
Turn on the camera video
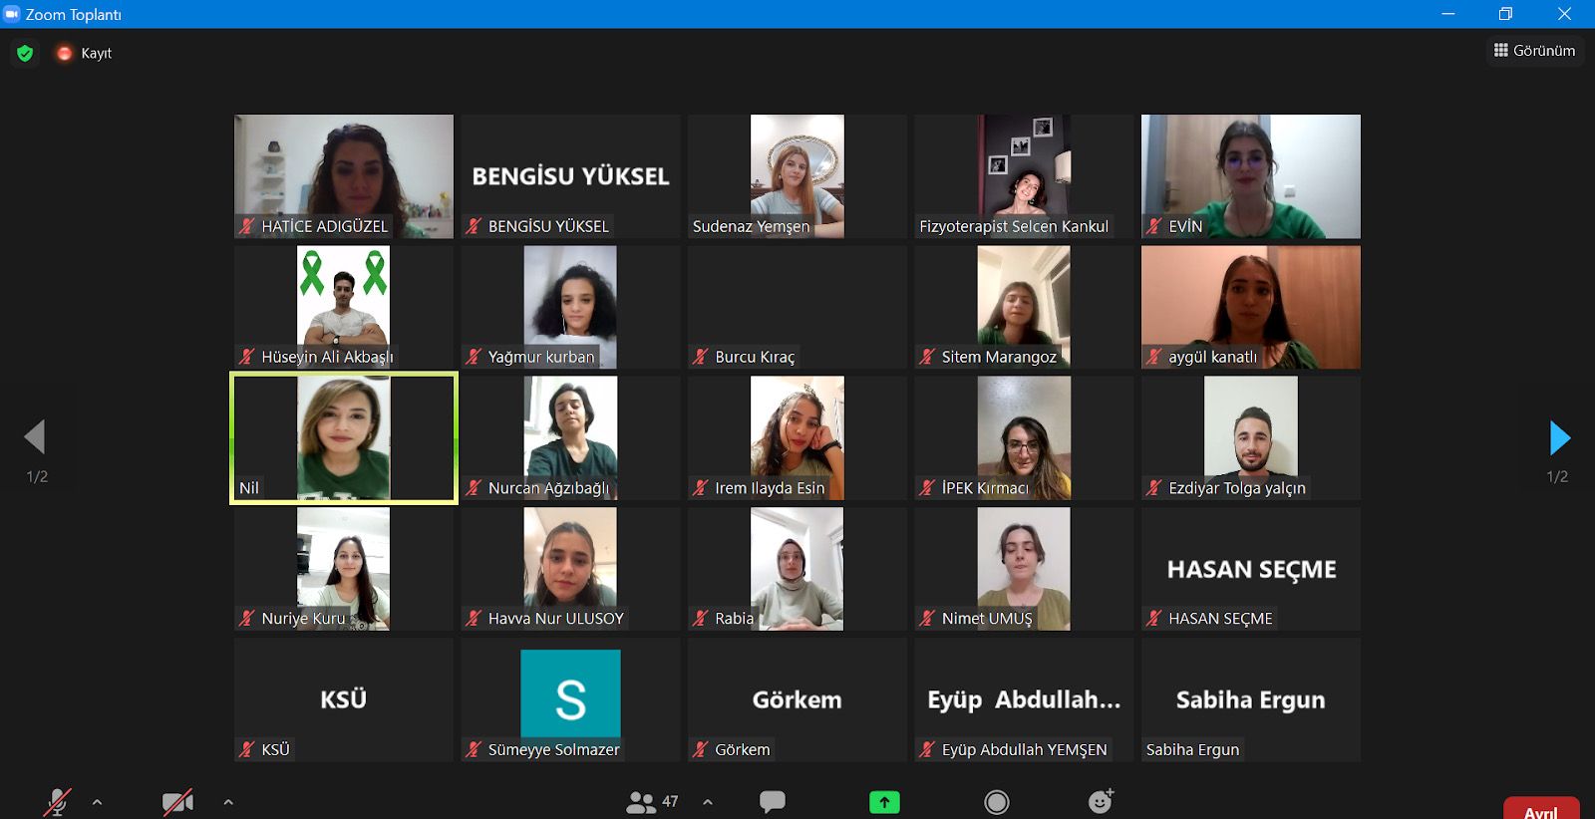[x=177, y=802]
